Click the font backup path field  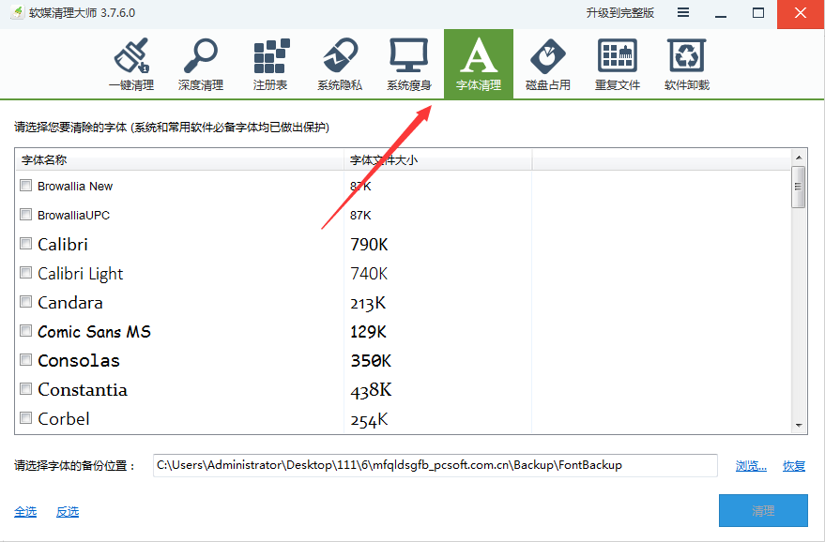coord(435,465)
